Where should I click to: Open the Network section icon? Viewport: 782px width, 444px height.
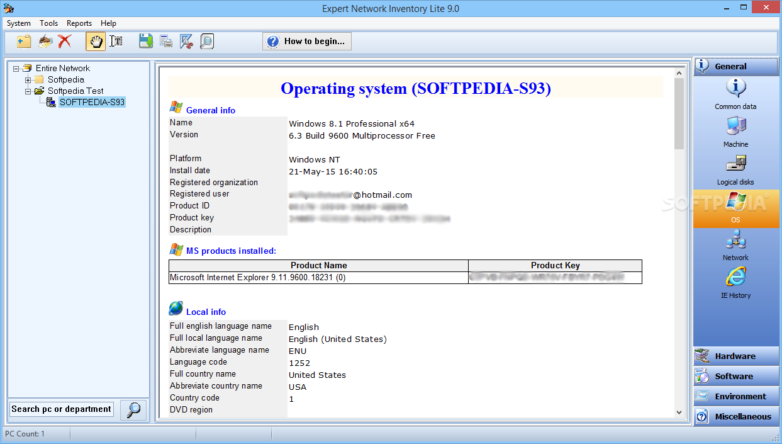[x=735, y=246]
